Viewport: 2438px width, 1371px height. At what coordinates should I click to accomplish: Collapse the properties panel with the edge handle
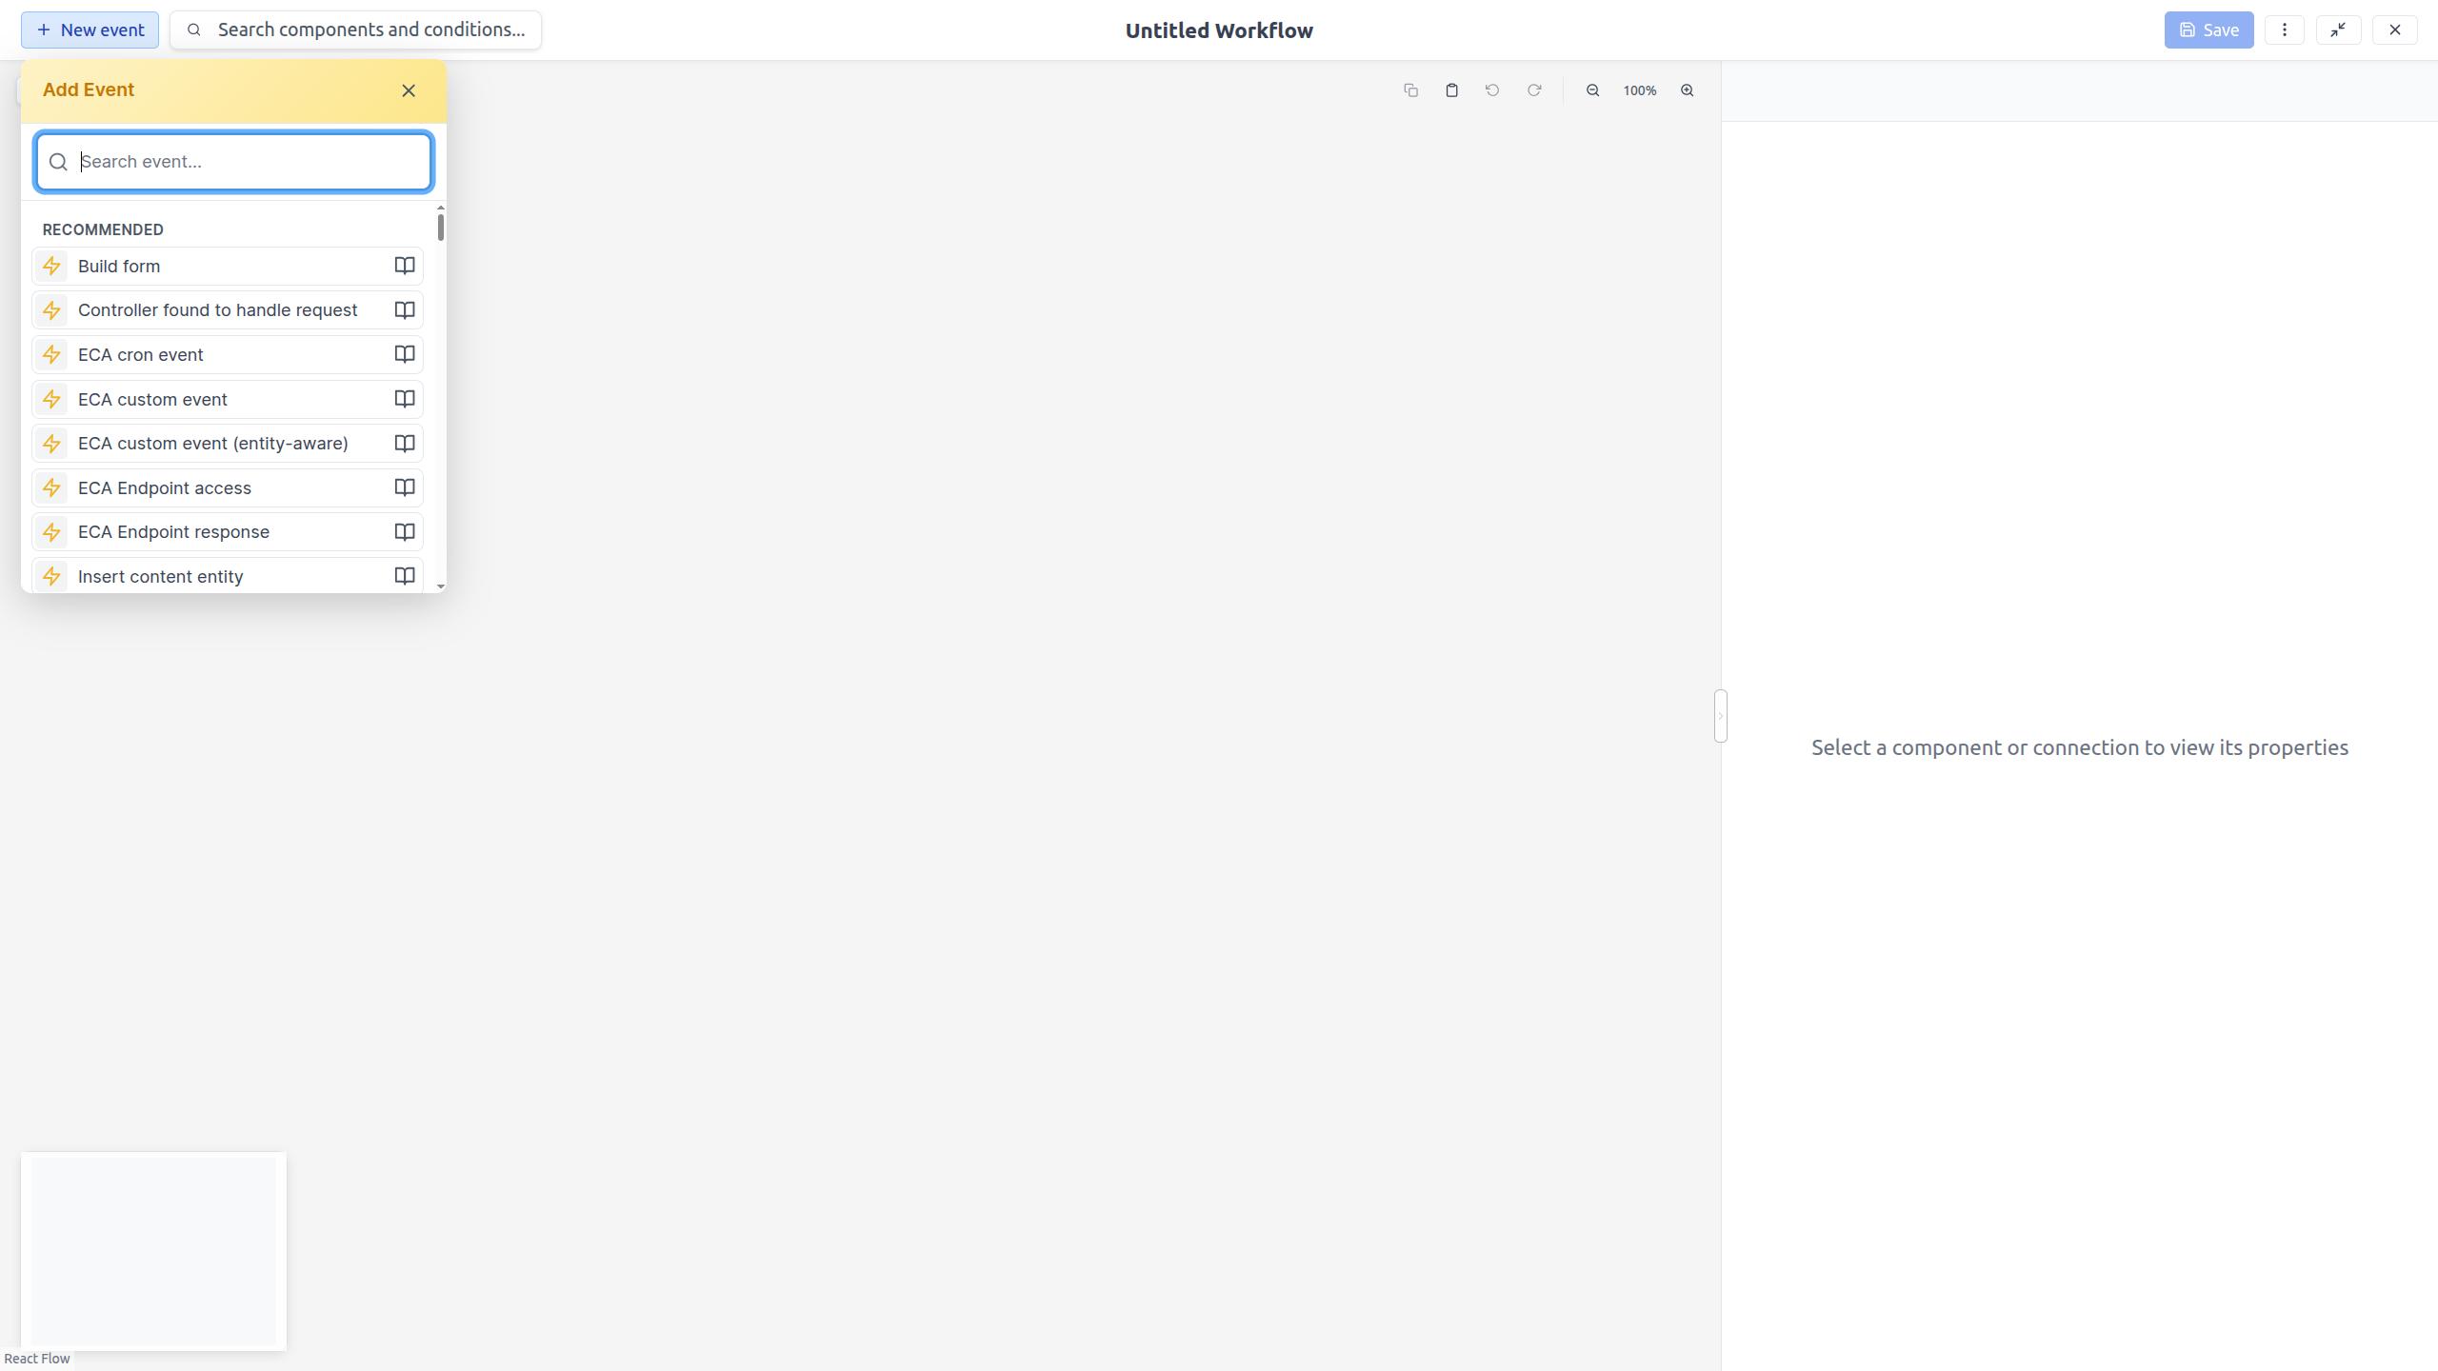pos(1720,716)
